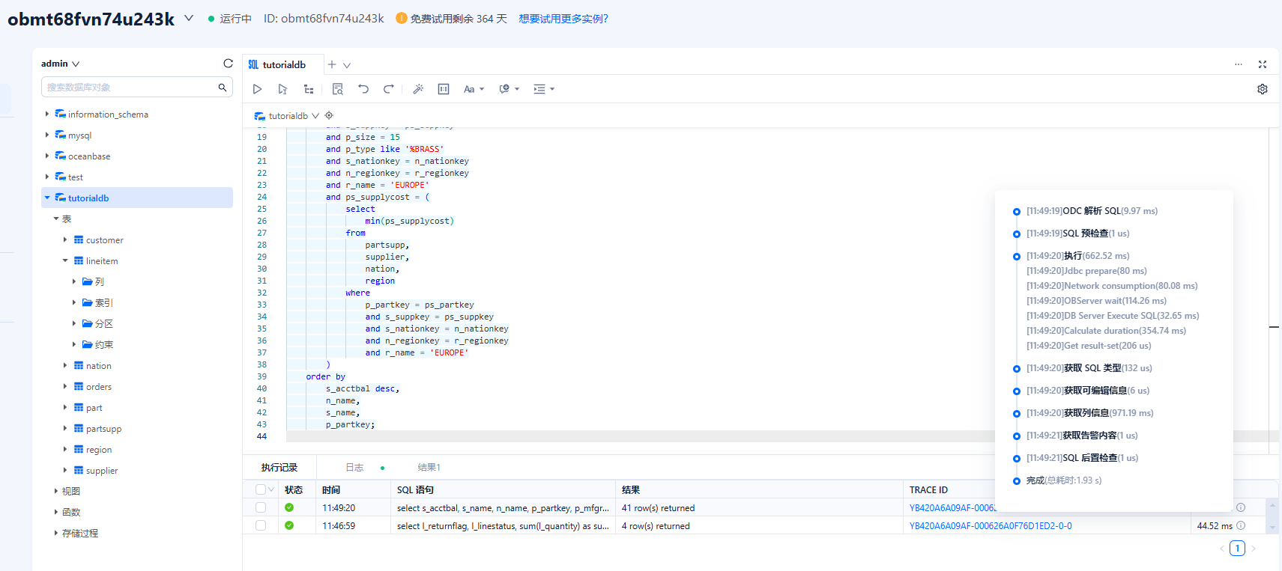Collapse the 表 tables folder

pos(56,219)
